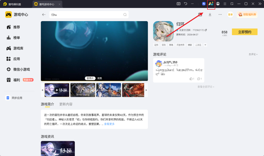
Task: Expand the description via 查看更多
Action: click(109, 124)
